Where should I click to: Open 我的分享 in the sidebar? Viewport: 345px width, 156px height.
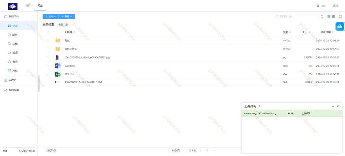(x=19, y=90)
